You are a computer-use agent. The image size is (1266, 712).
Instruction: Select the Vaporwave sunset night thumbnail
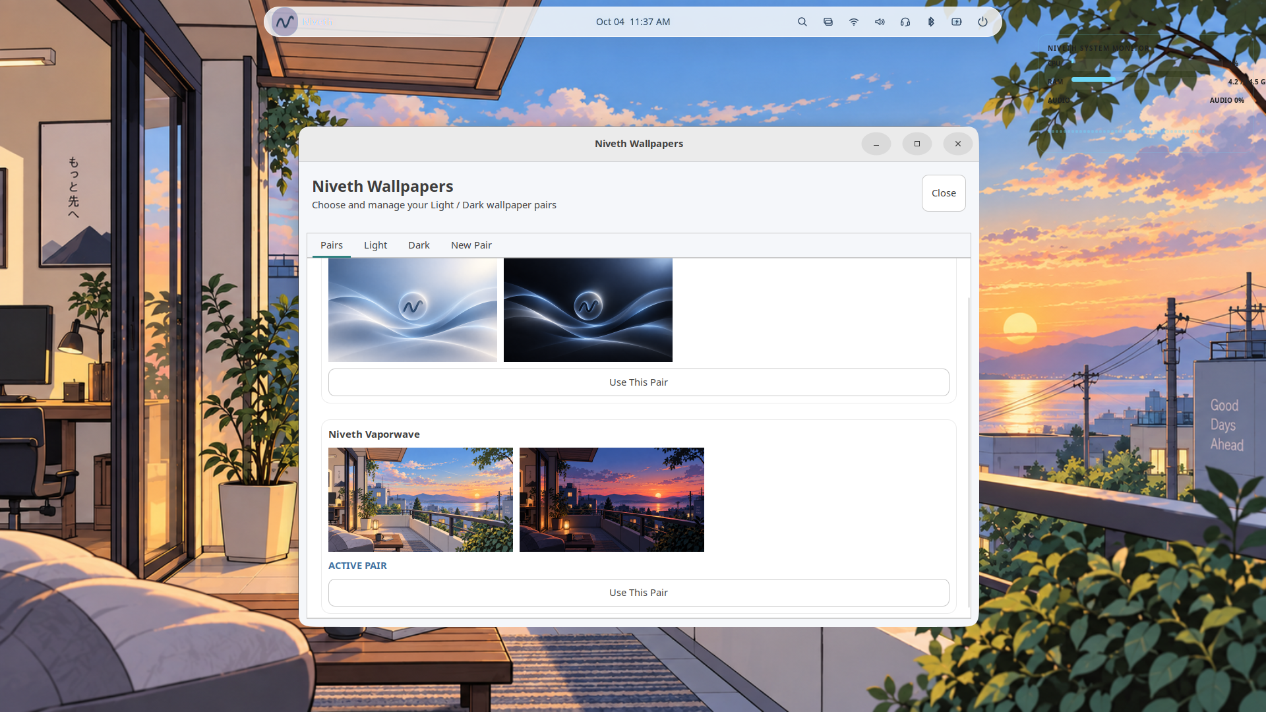(x=612, y=500)
